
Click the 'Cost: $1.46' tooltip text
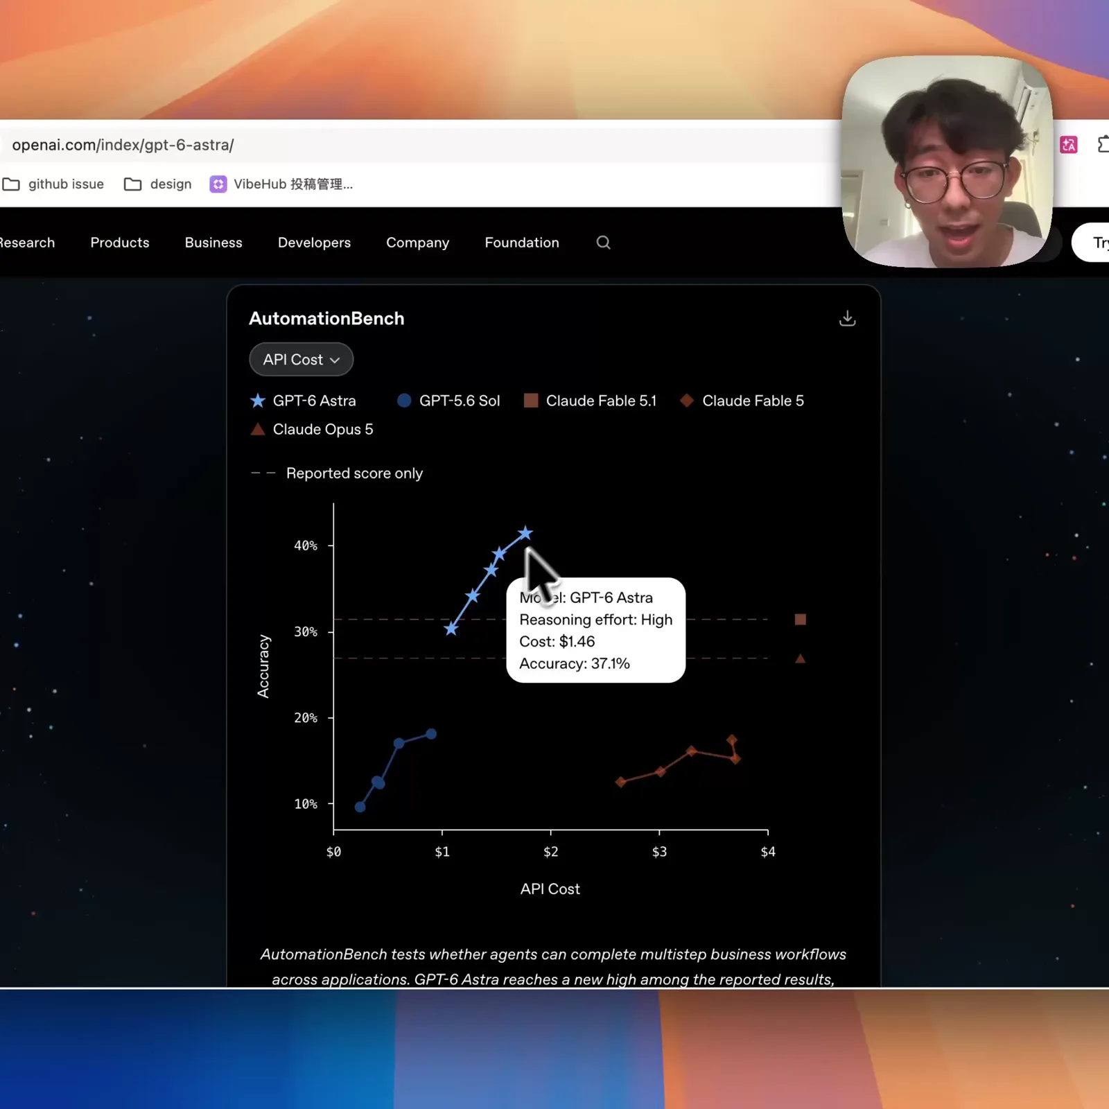tap(557, 641)
